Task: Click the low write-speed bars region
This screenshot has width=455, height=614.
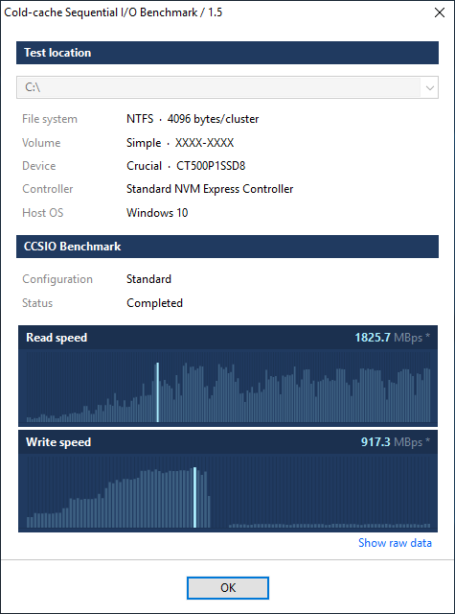Action: 330,526
